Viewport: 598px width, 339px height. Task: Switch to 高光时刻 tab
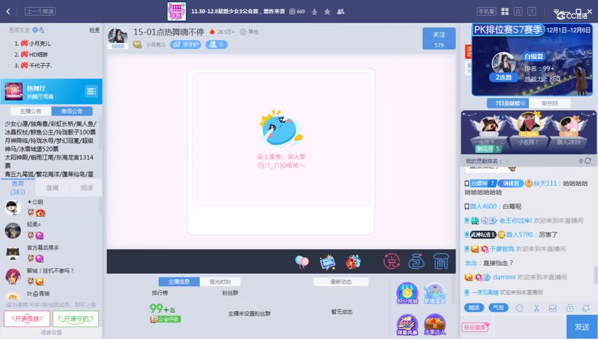click(220, 282)
